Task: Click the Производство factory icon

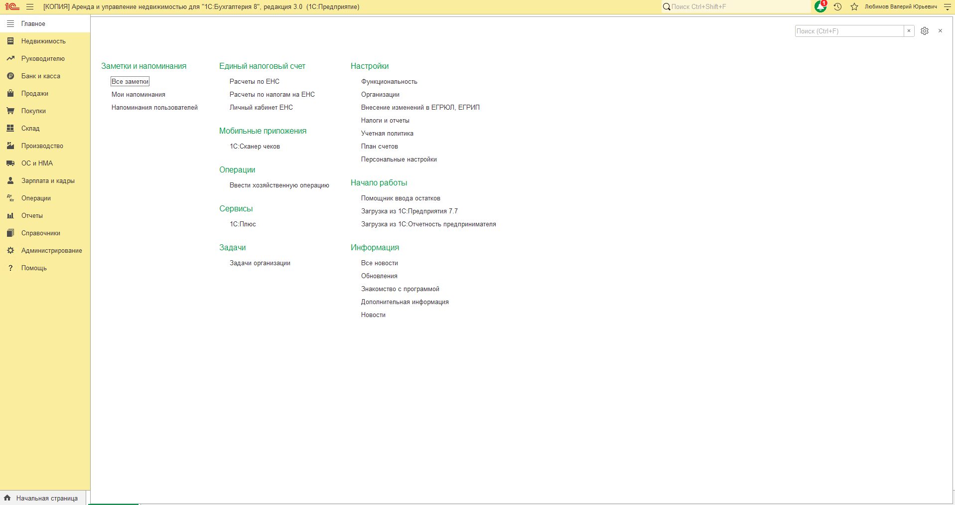Action: tap(10, 146)
